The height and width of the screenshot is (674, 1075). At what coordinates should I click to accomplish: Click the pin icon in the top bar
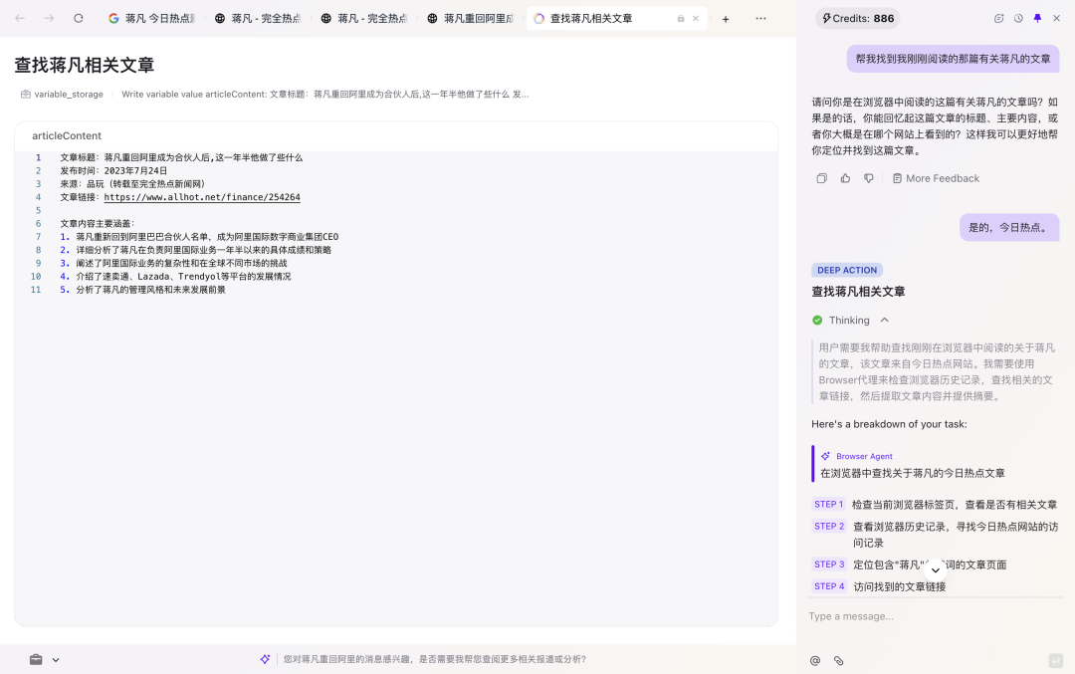click(x=1036, y=18)
